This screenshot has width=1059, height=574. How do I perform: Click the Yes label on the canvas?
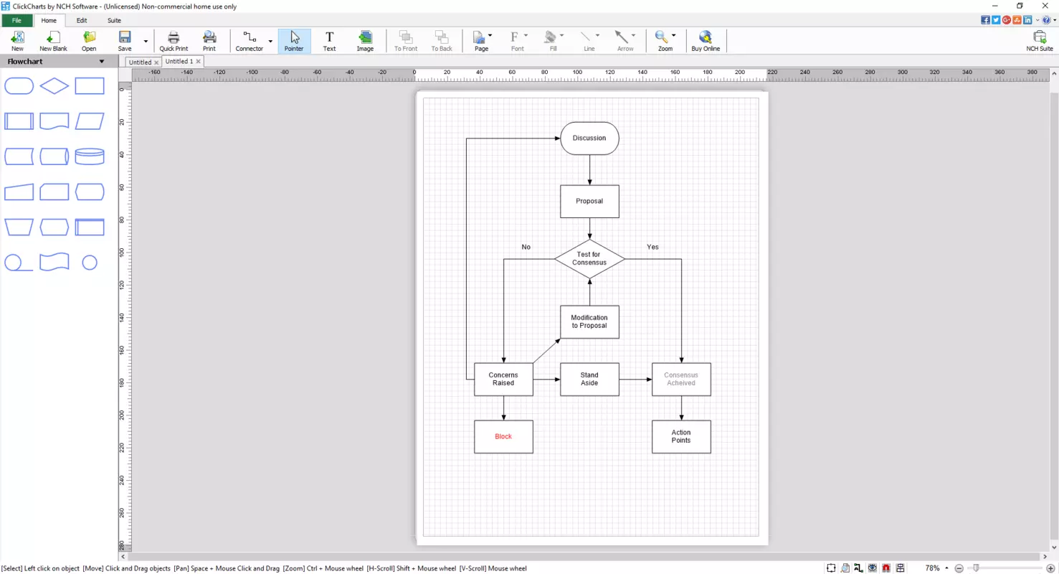[x=652, y=247]
